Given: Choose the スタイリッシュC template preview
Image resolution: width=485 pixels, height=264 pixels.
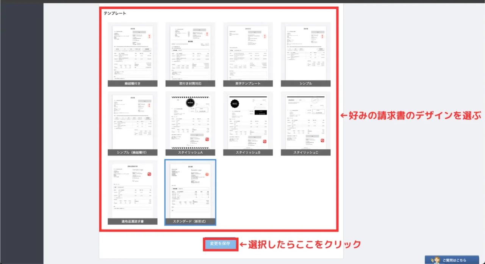Looking at the screenshot, I should coord(305,121).
